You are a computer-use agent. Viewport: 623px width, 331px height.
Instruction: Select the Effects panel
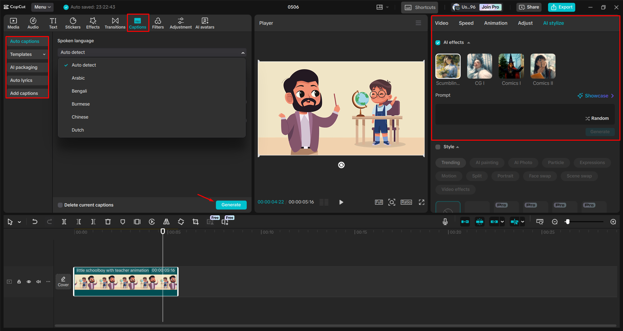click(x=93, y=23)
